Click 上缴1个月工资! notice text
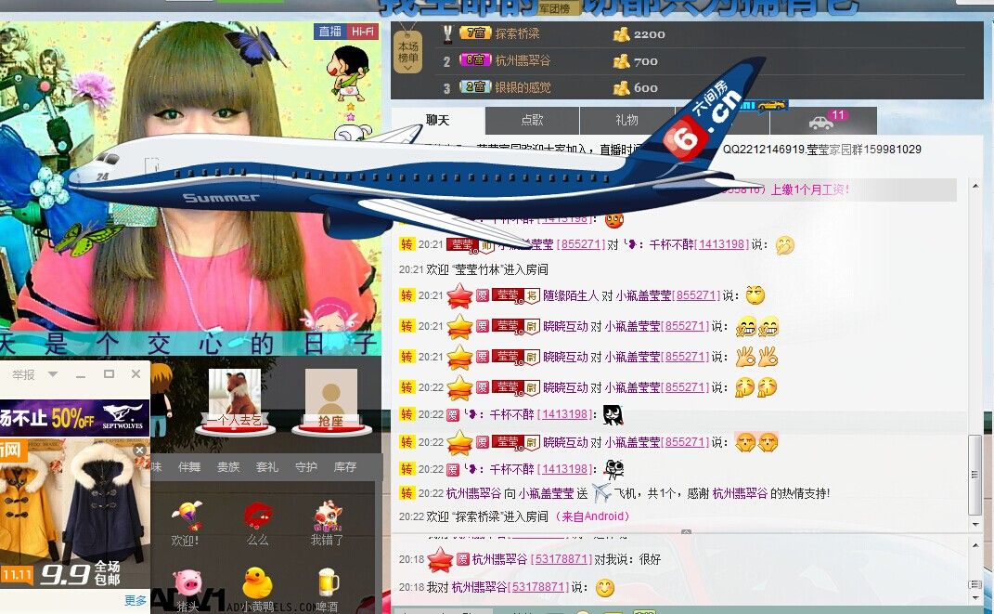The height and width of the screenshot is (614, 994). pos(809,189)
